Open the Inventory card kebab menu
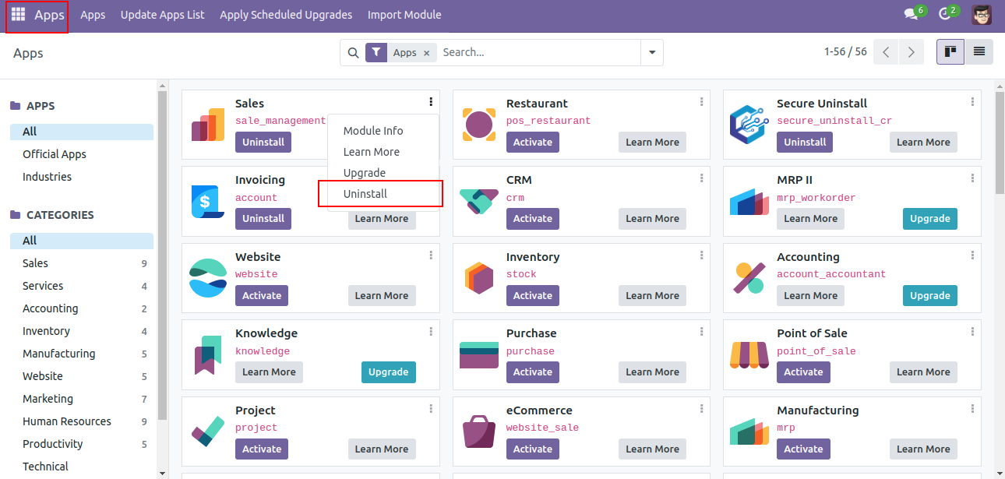The image size is (1005, 479). (701, 255)
